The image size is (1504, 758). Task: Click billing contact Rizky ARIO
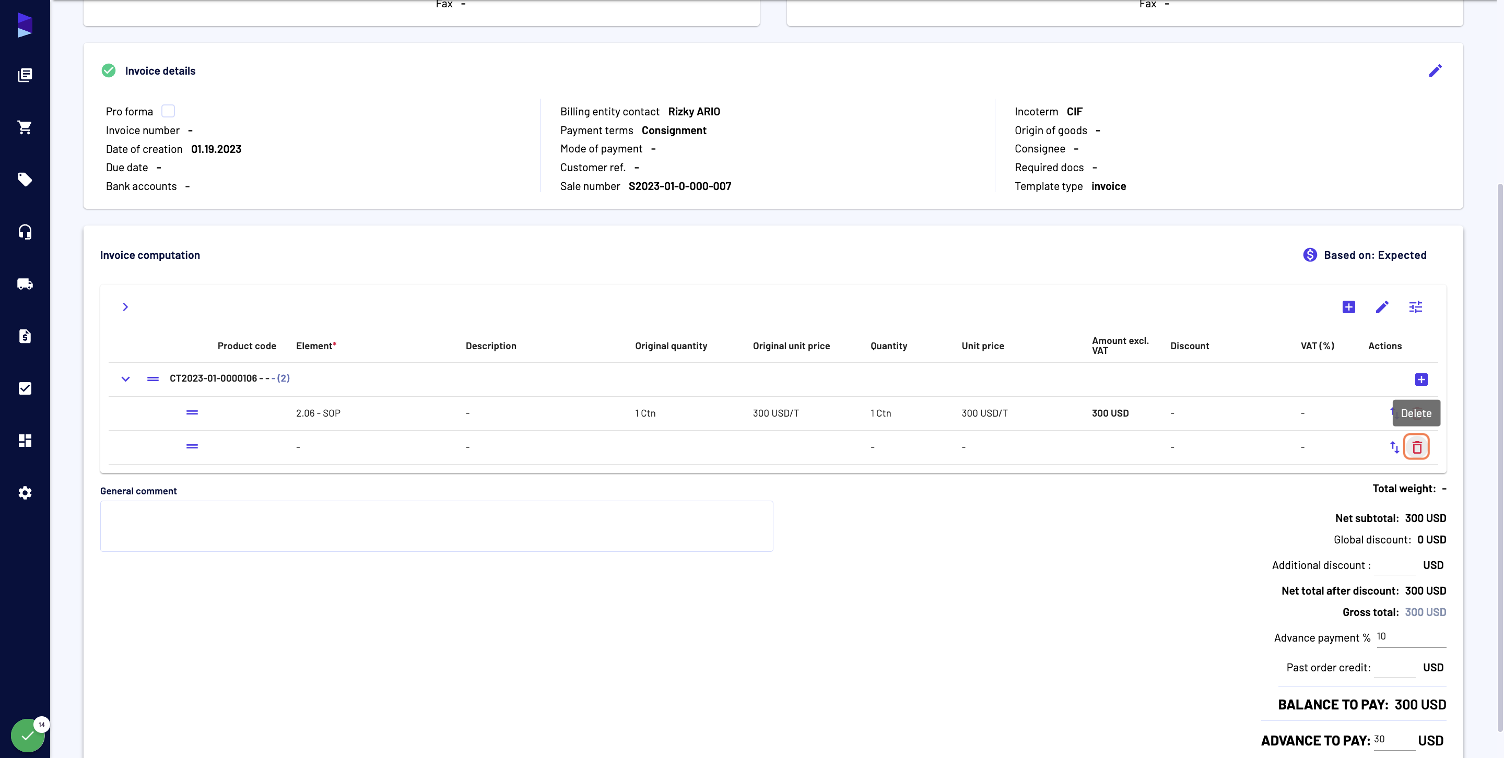click(694, 111)
